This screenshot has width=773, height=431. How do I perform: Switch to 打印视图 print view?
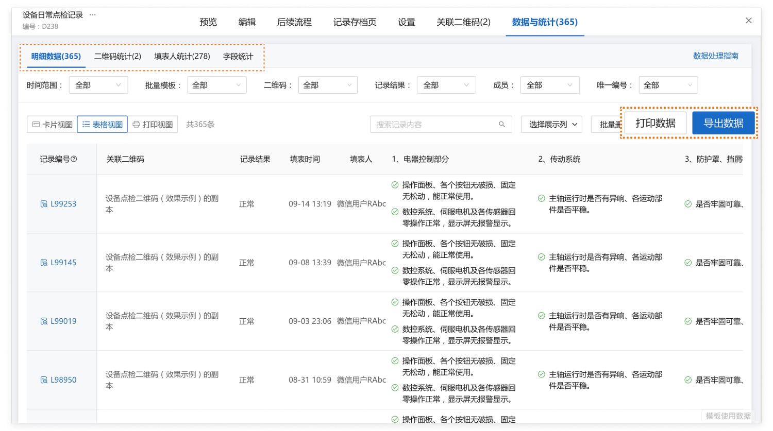(153, 125)
